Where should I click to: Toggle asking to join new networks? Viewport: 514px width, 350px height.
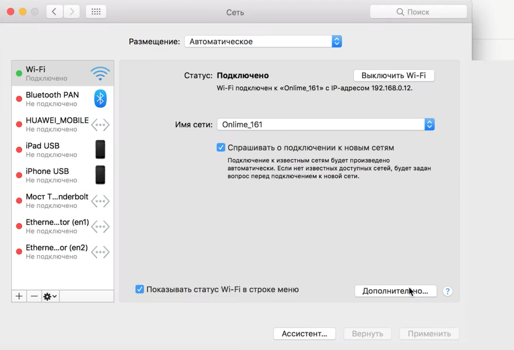coord(221,147)
